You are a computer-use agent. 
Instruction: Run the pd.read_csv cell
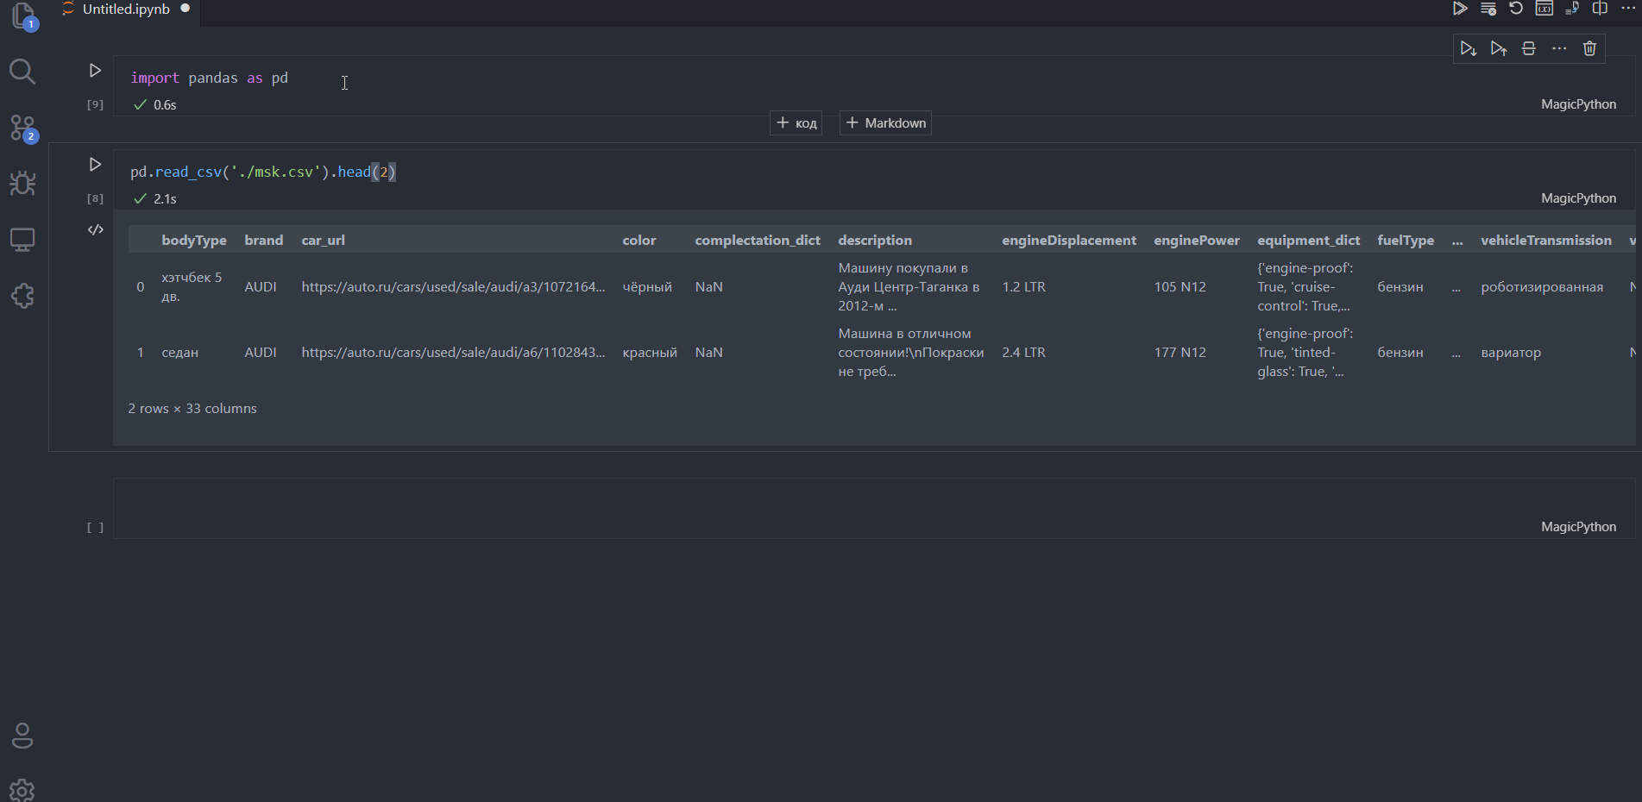point(95,165)
